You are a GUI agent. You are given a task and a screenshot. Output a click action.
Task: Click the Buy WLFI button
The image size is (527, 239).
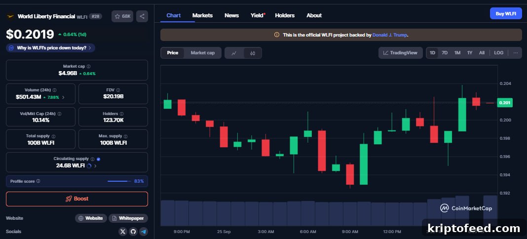[x=506, y=13]
